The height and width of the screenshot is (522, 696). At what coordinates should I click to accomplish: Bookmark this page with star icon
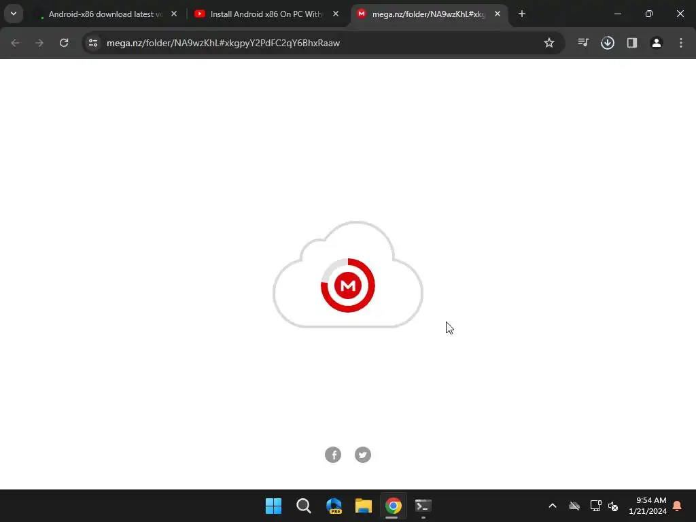coord(549,43)
